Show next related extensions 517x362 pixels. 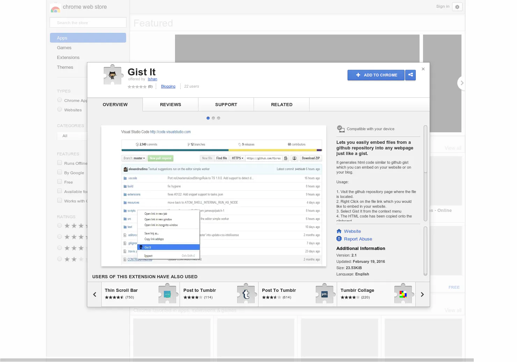(422, 294)
